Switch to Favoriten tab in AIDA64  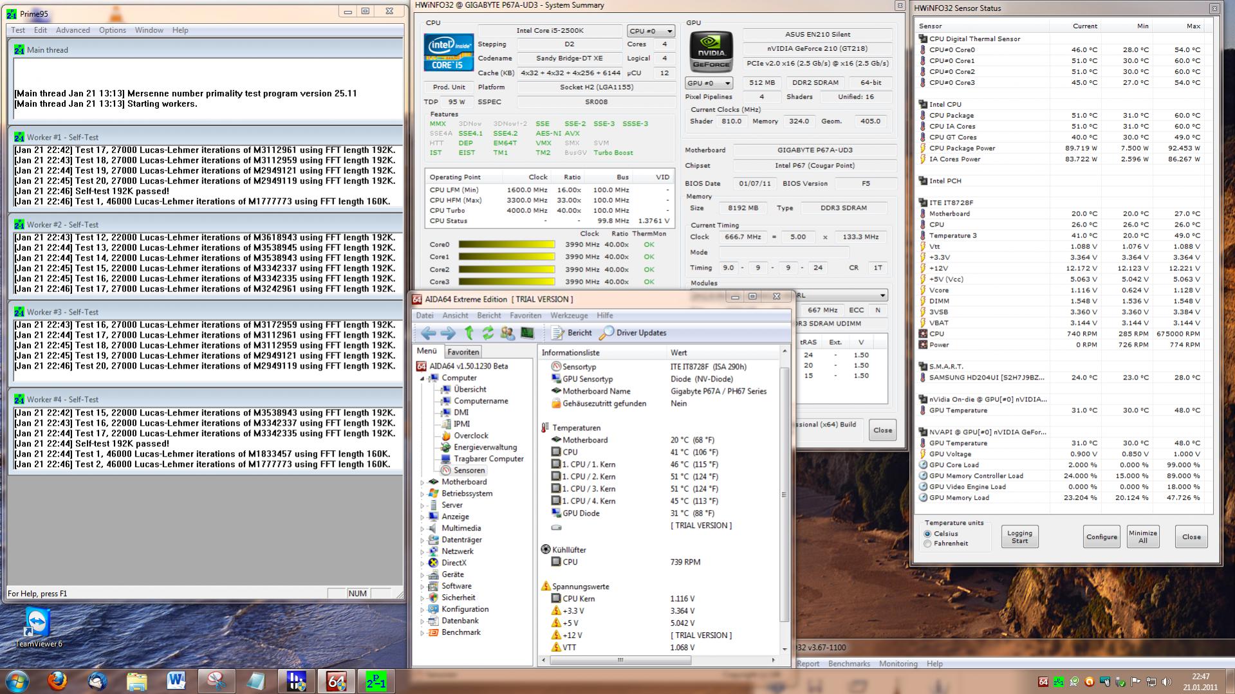[x=463, y=352]
